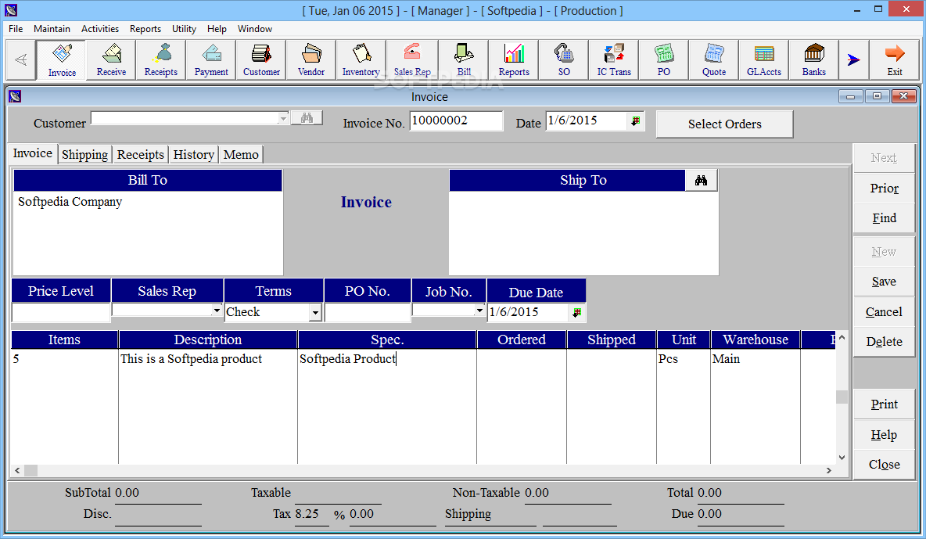The width and height of the screenshot is (926, 539).
Task: Switch to the Shipping tab
Action: (x=84, y=154)
